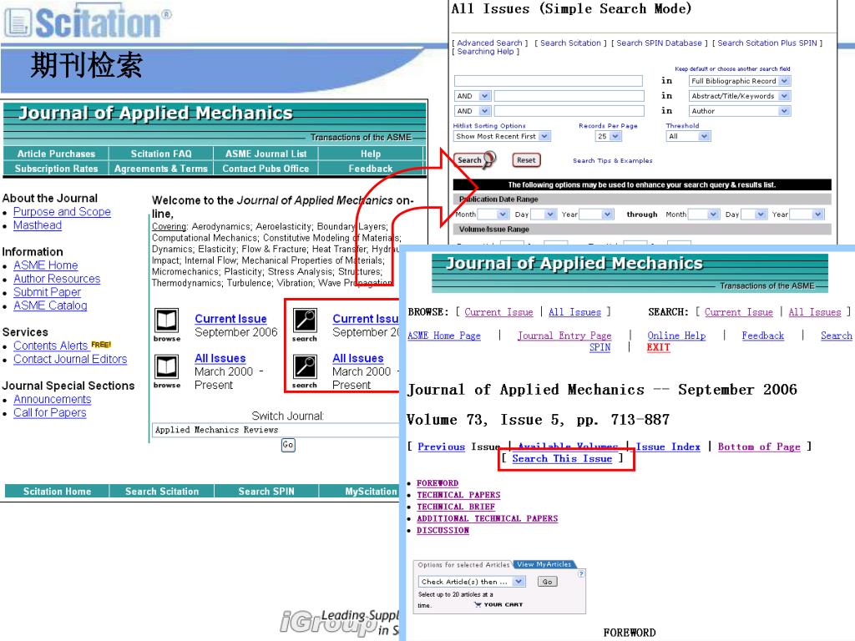The image size is (855, 641).
Task: Open Article Purchases menu item
Action: tap(56, 154)
